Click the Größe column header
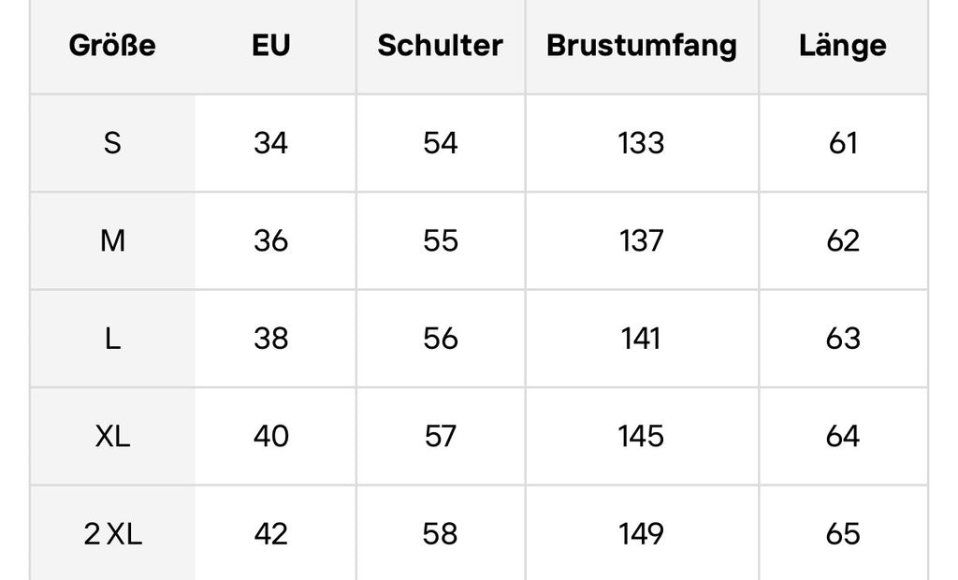Screen dimensions: 958x580 pyautogui.click(x=112, y=46)
